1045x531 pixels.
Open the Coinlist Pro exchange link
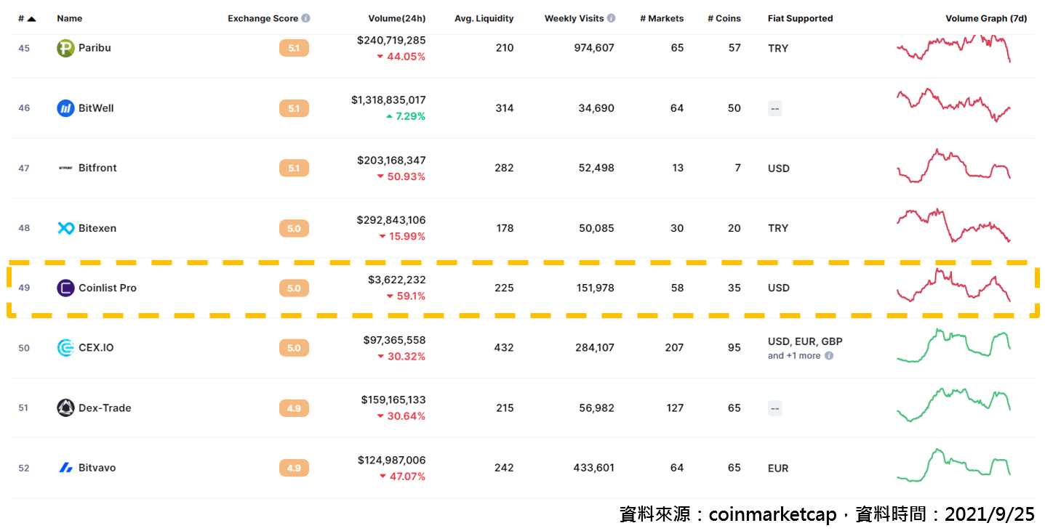tap(108, 288)
